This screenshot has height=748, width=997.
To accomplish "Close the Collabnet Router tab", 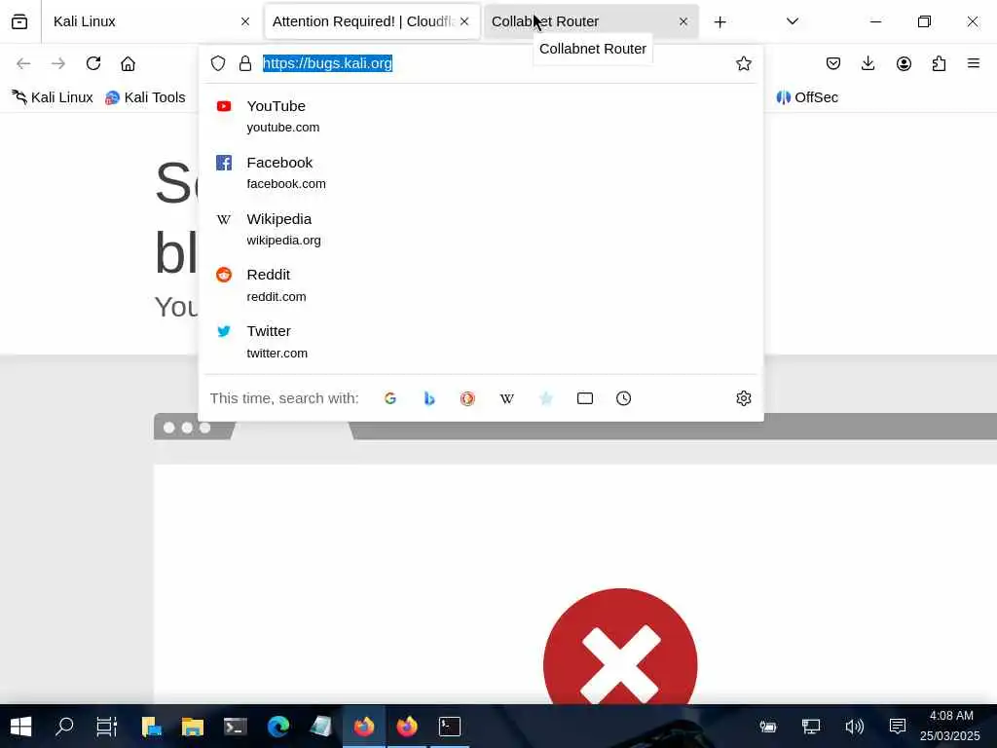I will (683, 21).
